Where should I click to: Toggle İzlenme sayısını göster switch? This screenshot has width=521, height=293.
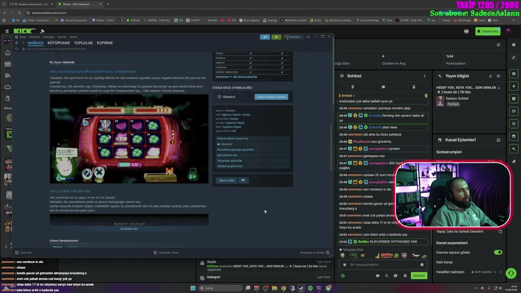pyautogui.click(x=498, y=252)
